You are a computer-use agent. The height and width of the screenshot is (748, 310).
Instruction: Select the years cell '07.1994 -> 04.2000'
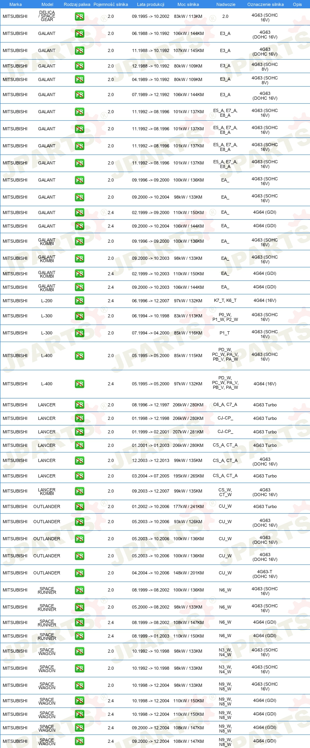pyautogui.click(x=151, y=333)
